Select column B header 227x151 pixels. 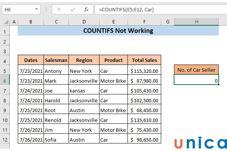pos(31,22)
